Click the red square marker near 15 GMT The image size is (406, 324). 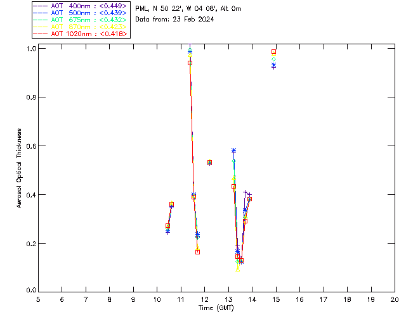pyautogui.click(x=273, y=52)
